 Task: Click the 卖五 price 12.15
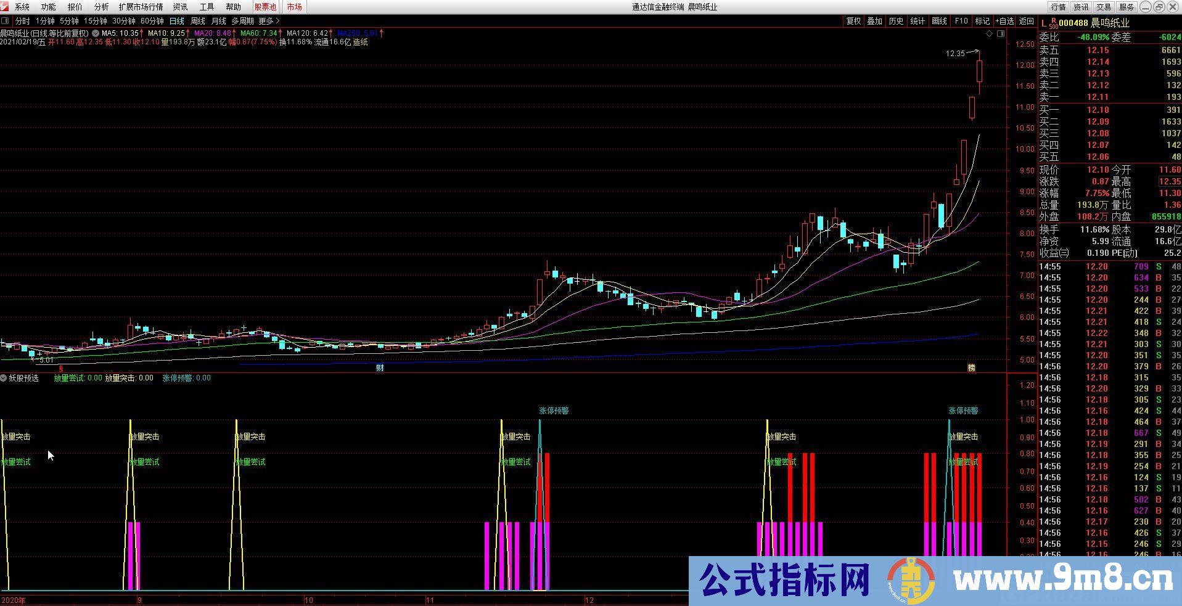1098,50
